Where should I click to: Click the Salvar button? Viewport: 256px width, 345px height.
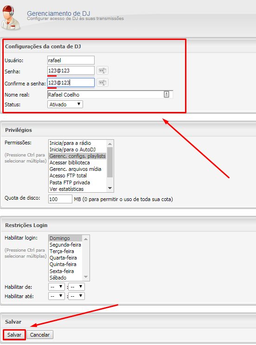[14, 335]
